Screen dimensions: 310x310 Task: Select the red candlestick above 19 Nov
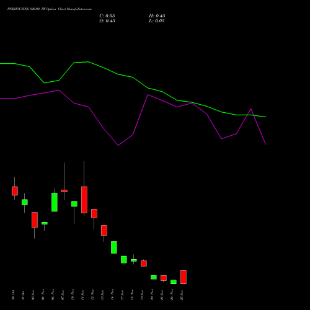pos(144,263)
